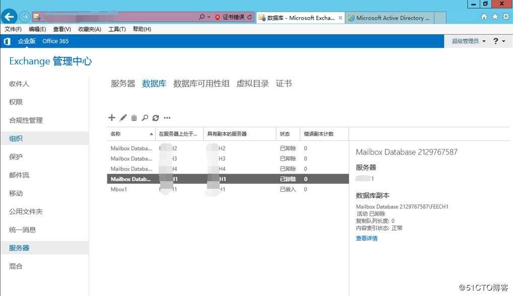Image resolution: width=513 pixels, height=296 pixels.
Task: Sort by 状态 column header
Action: [x=288, y=134]
